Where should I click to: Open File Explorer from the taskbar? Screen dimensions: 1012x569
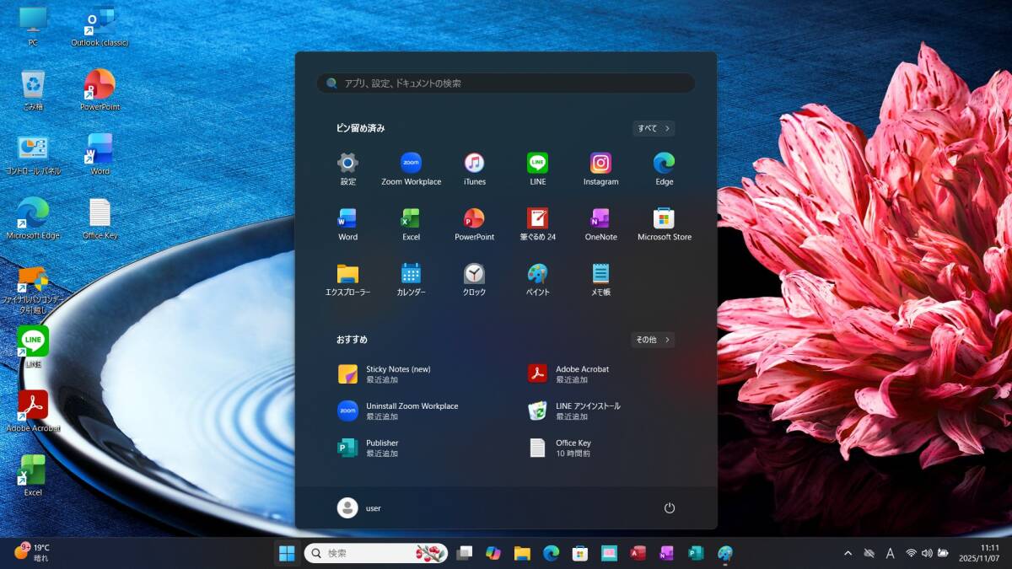click(522, 553)
